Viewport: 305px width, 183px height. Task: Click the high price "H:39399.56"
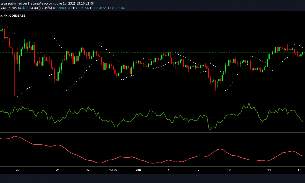pos(80,8)
